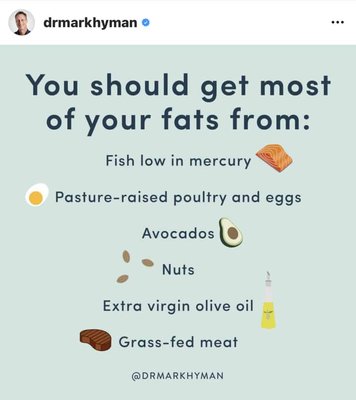
Task: Open the three-dot more options menu
Action: coord(337,23)
